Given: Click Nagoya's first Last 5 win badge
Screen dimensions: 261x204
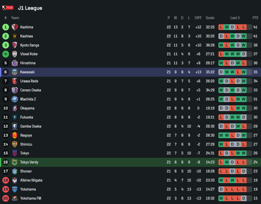Looking at the screenshot, I should tap(221, 135).
